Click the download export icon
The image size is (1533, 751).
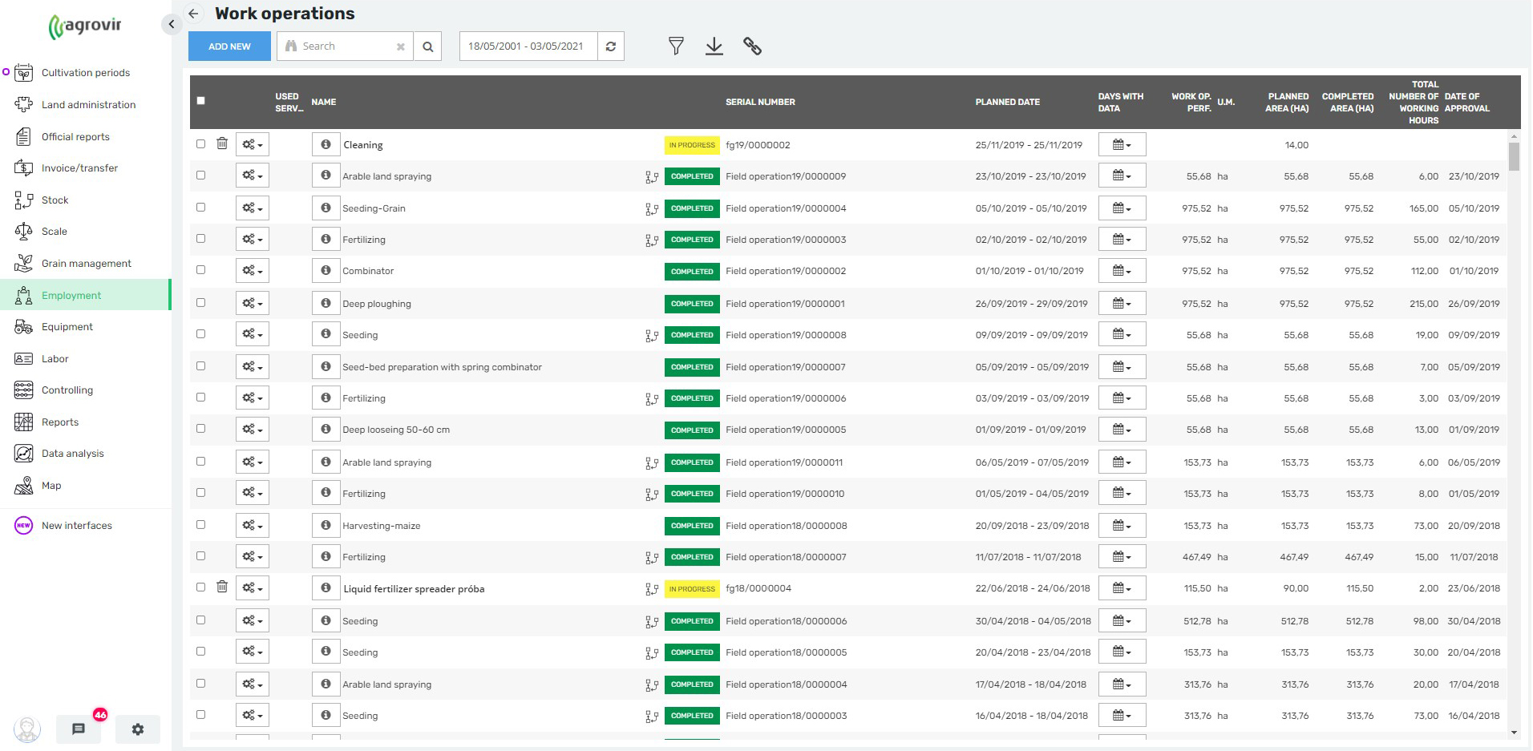pos(714,46)
